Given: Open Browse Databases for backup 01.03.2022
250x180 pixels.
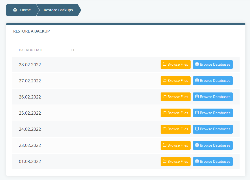Looking at the screenshot, I should [213, 161].
